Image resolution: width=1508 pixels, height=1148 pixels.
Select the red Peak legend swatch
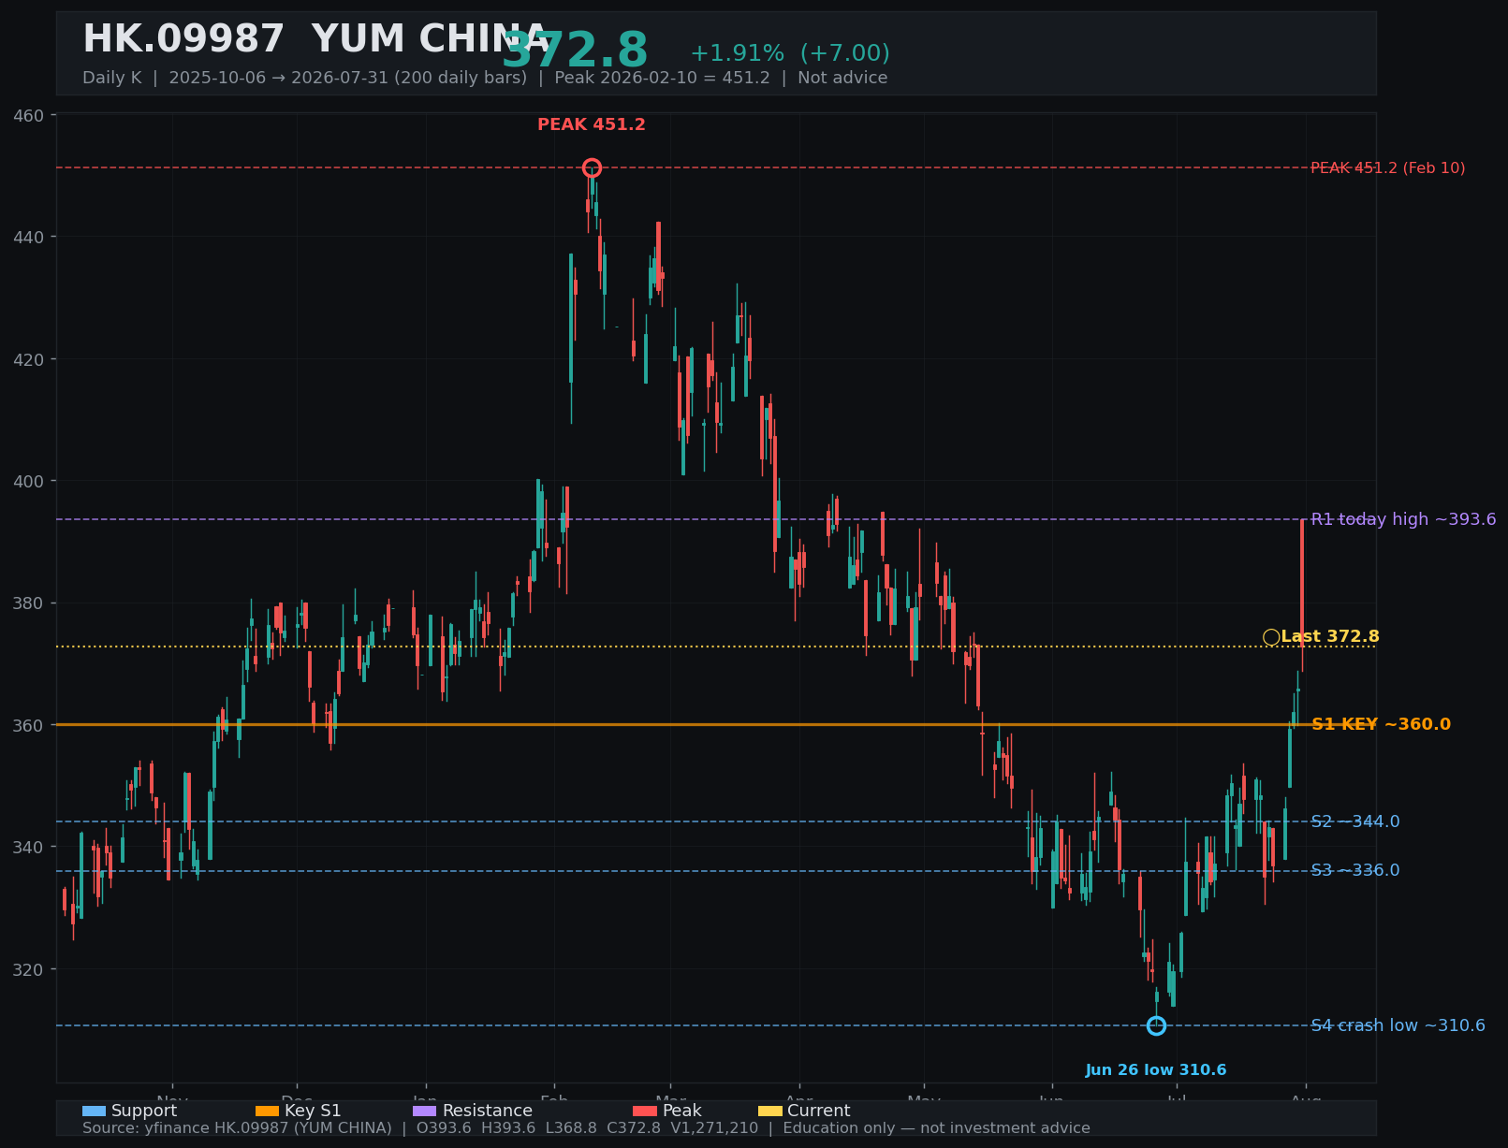pos(645,1111)
